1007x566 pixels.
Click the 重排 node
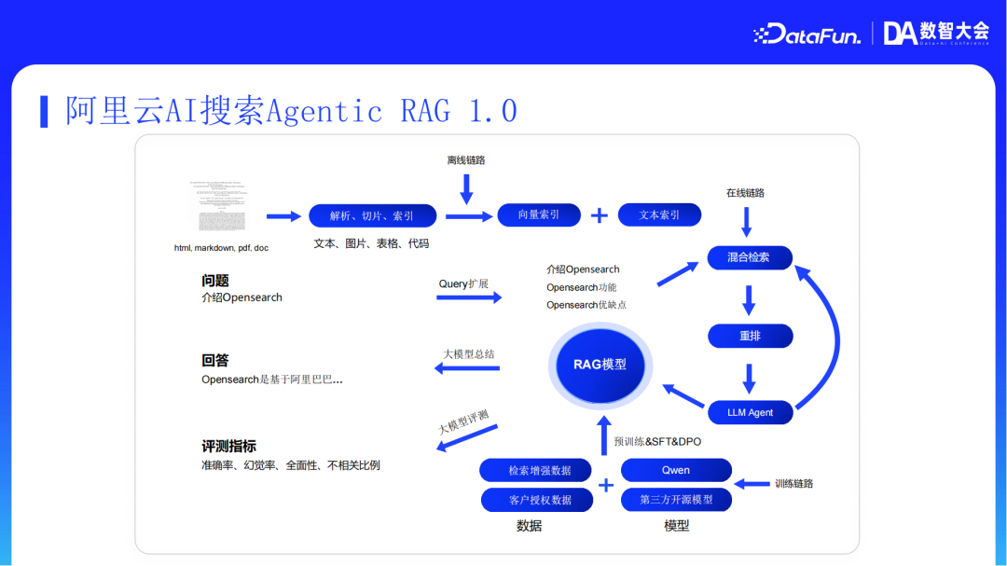coord(750,336)
